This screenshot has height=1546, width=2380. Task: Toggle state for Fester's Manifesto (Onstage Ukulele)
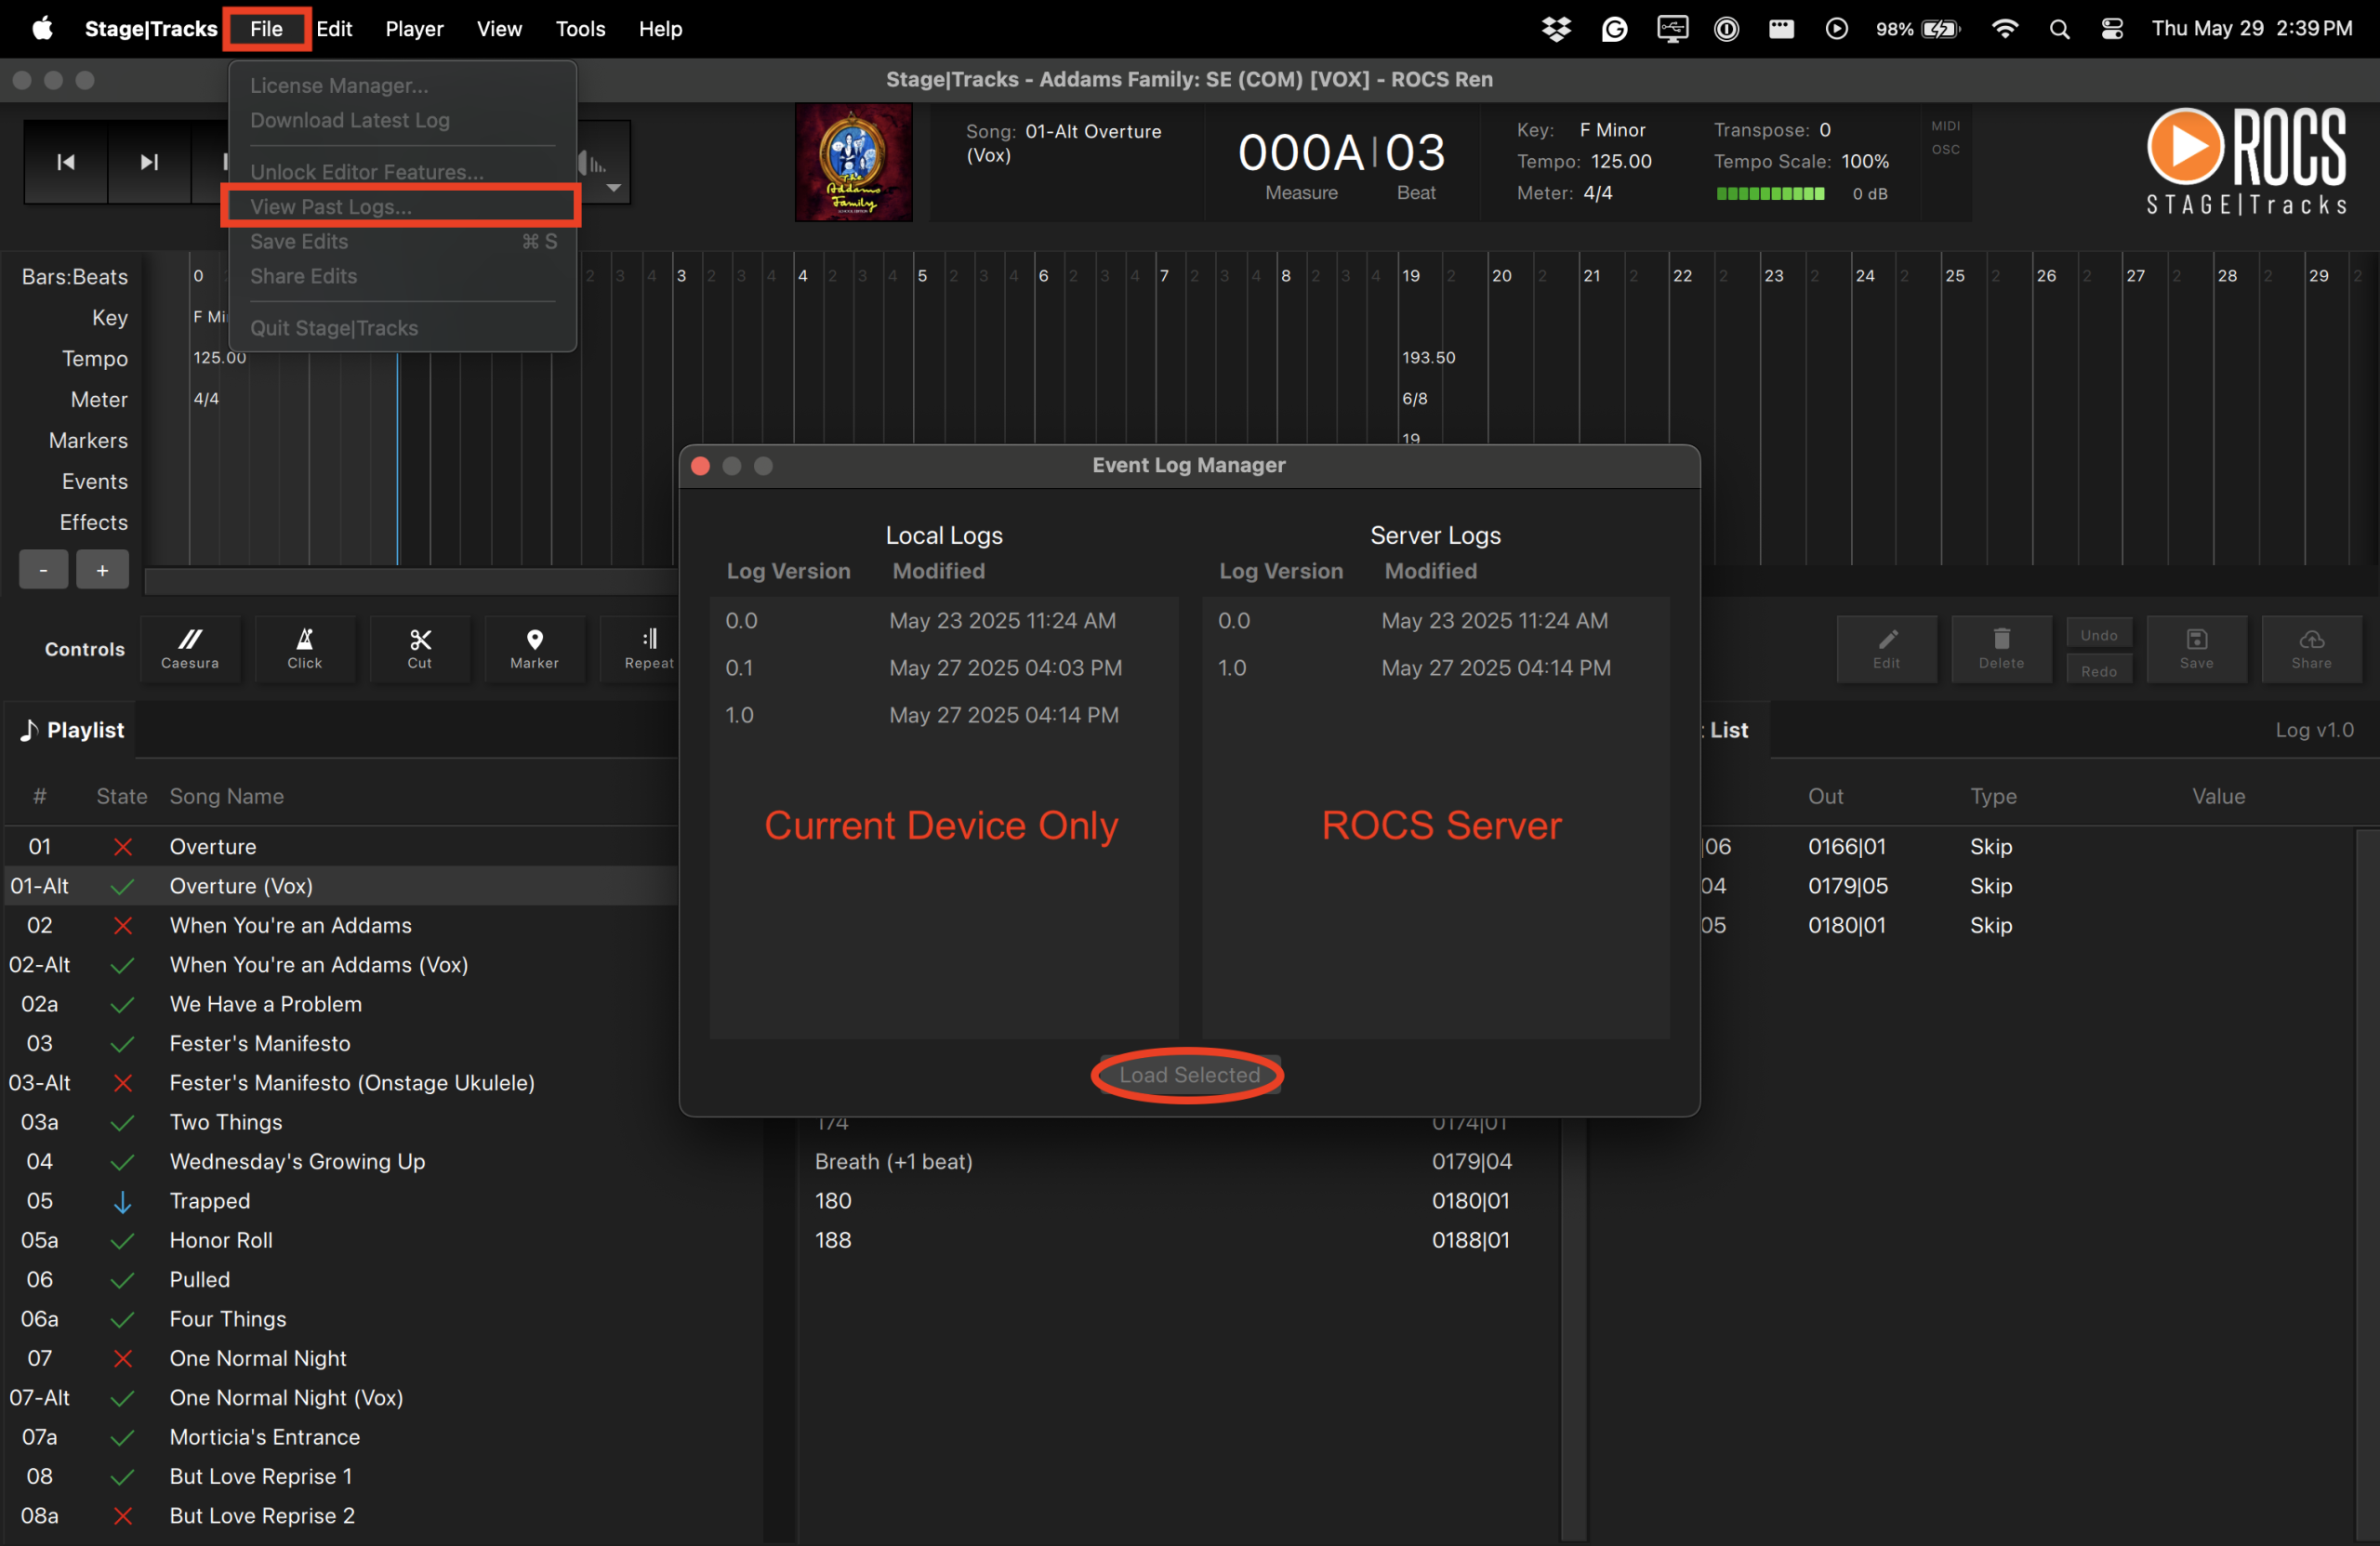click(123, 1083)
